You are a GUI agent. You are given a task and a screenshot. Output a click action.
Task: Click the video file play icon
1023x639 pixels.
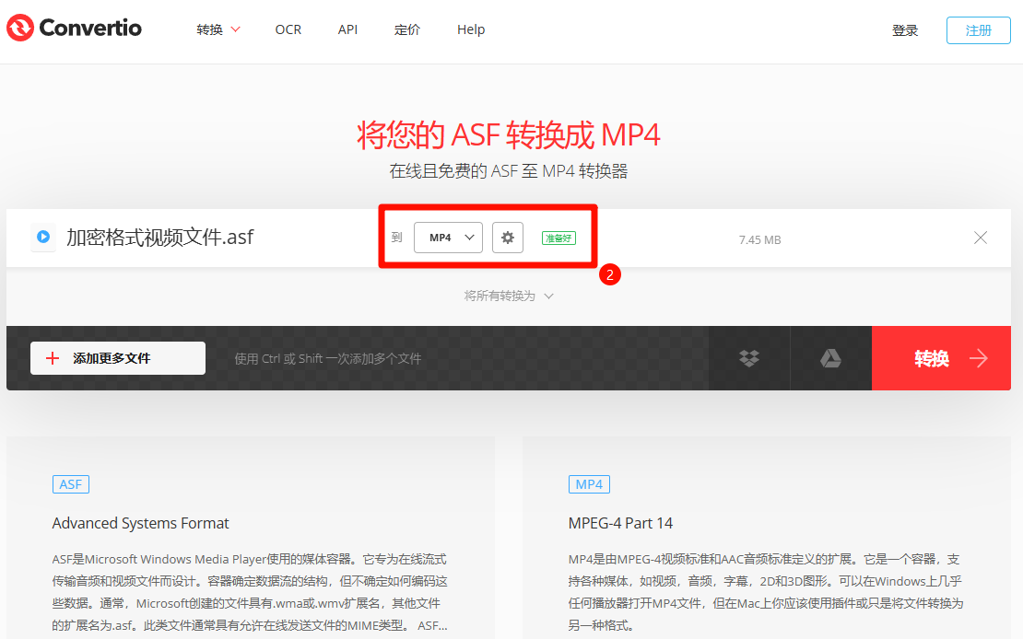[43, 237]
